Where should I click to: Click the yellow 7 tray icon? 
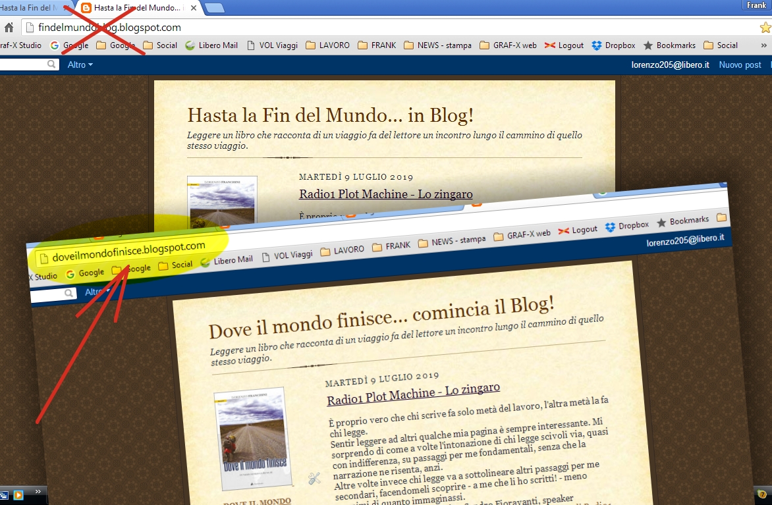[x=762, y=494]
